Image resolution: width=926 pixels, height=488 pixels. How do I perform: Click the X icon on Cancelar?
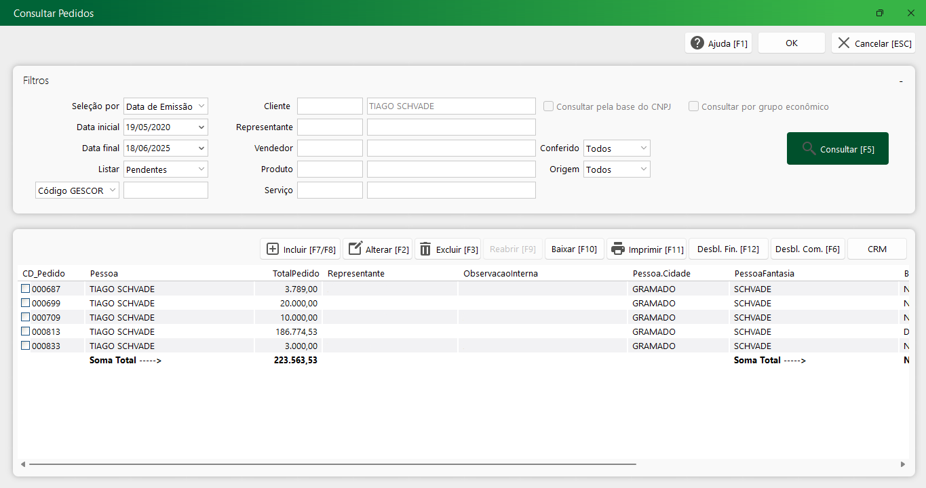point(843,43)
